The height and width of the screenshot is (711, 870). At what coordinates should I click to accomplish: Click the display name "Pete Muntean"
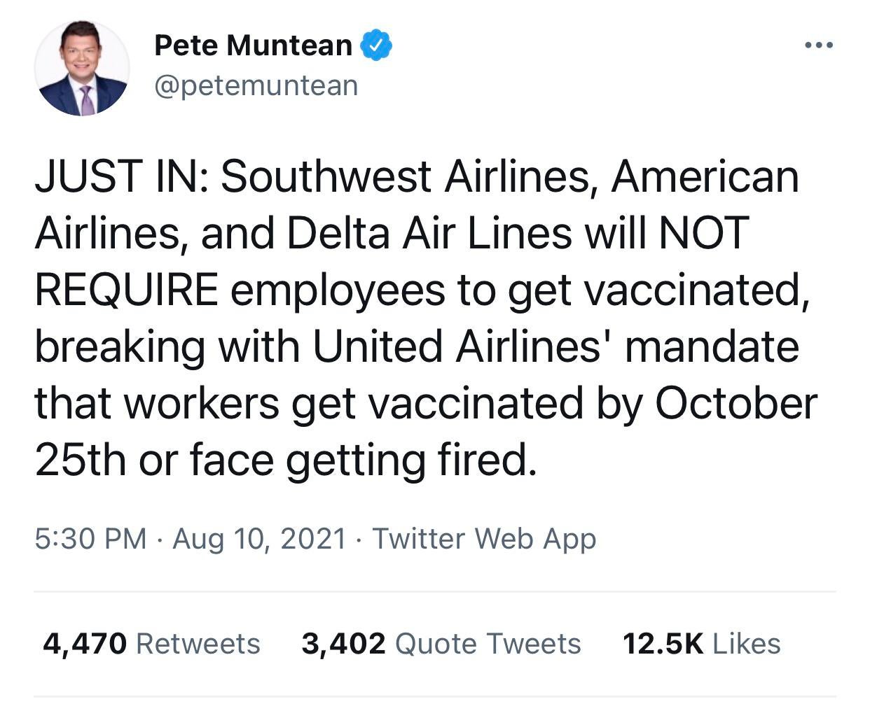pyautogui.click(x=253, y=46)
